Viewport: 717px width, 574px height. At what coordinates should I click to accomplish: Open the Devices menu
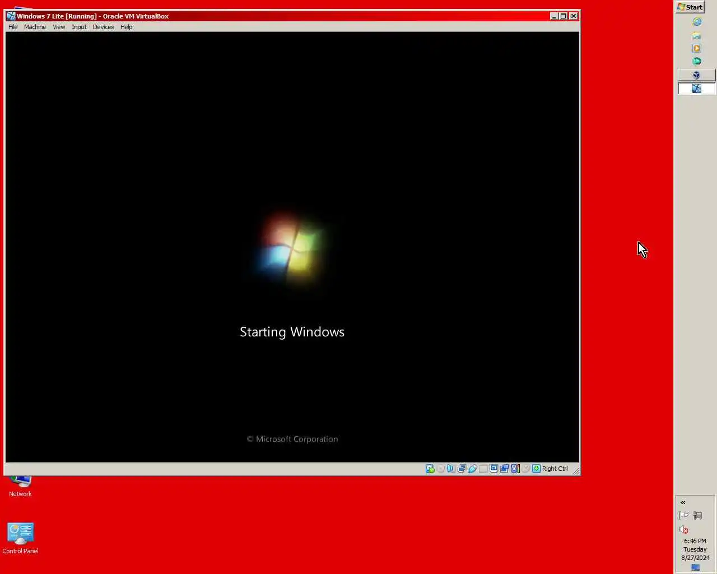[x=103, y=27]
